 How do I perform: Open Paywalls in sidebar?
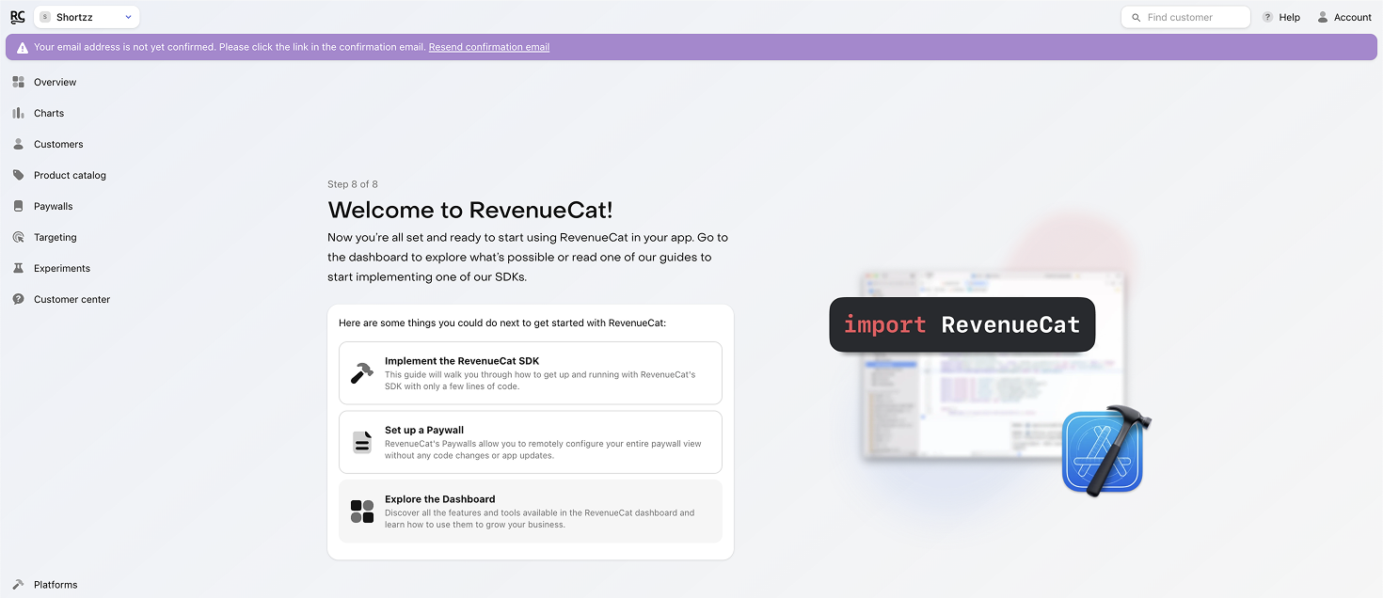(53, 206)
